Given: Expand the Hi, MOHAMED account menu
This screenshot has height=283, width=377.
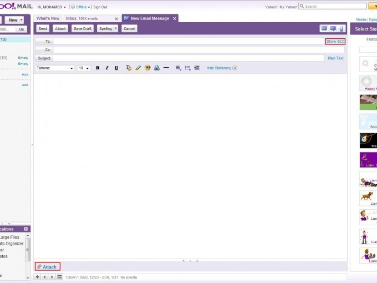Looking at the screenshot, I should point(65,7).
